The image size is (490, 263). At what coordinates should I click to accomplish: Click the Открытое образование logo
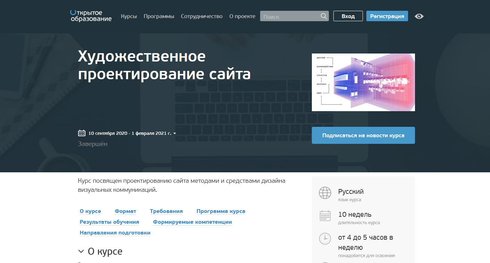click(90, 16)
